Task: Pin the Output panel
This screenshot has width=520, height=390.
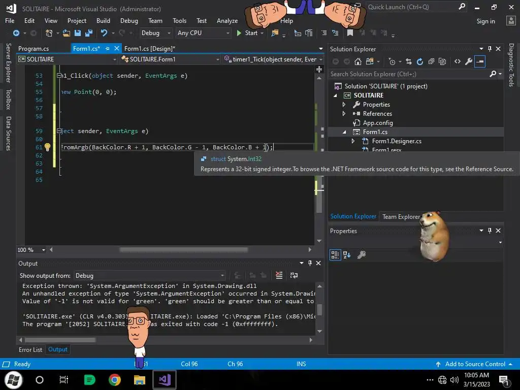Action: (x=310, y=263)
